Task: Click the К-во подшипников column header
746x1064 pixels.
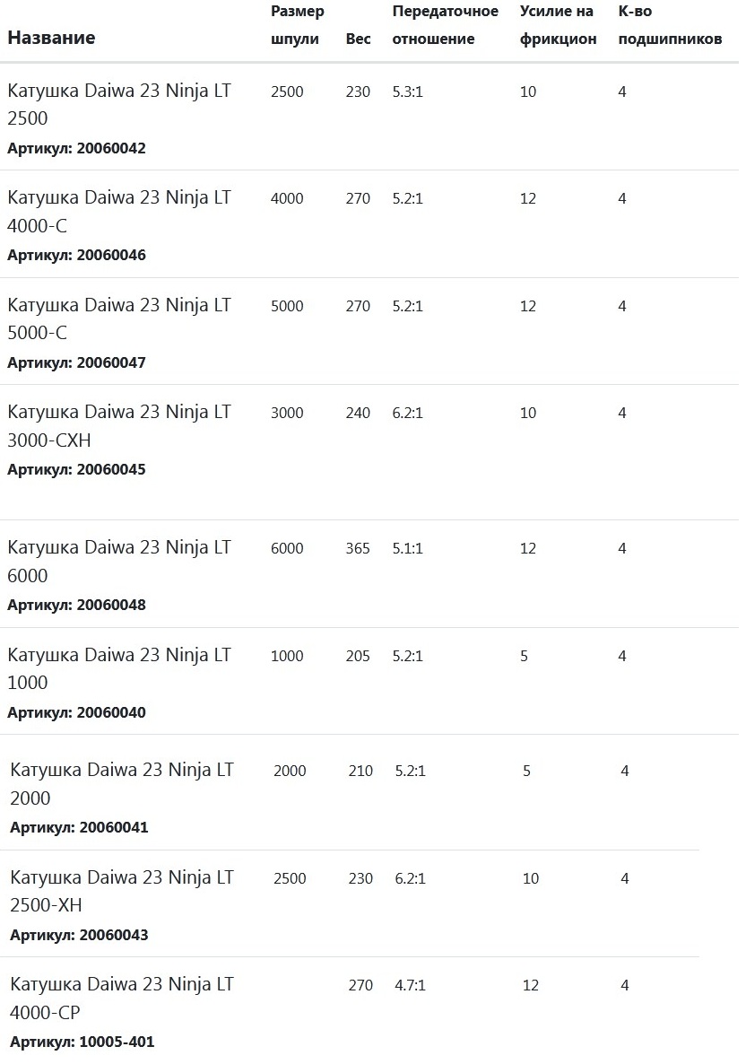Action: pos(670,25)
